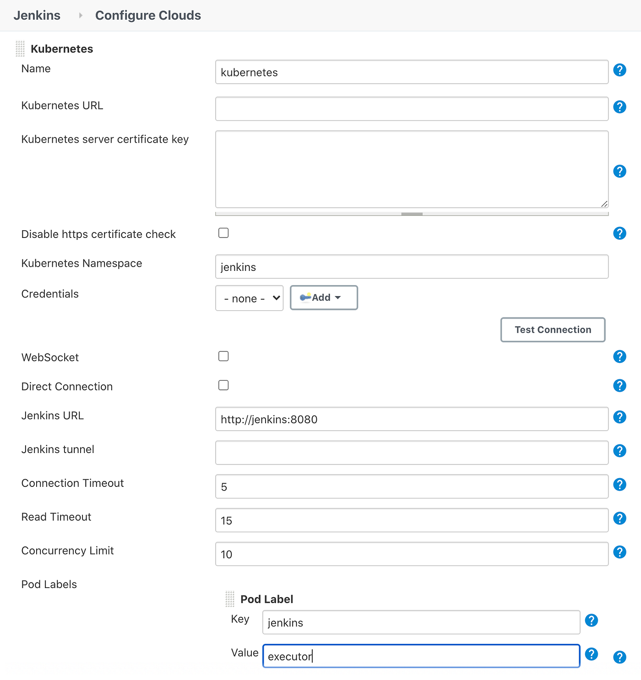Screen dimensions: 641x680
Task: Open Configure Clouds breadcrumb item
Action: point(148,16)
